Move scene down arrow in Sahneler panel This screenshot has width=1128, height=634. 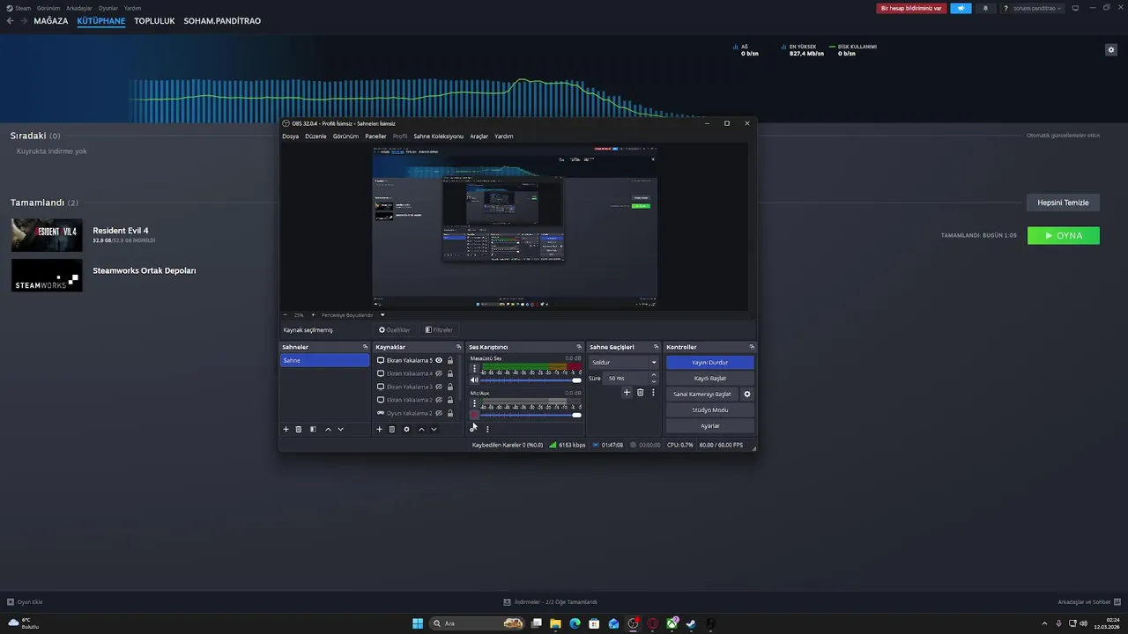[340, 429]
